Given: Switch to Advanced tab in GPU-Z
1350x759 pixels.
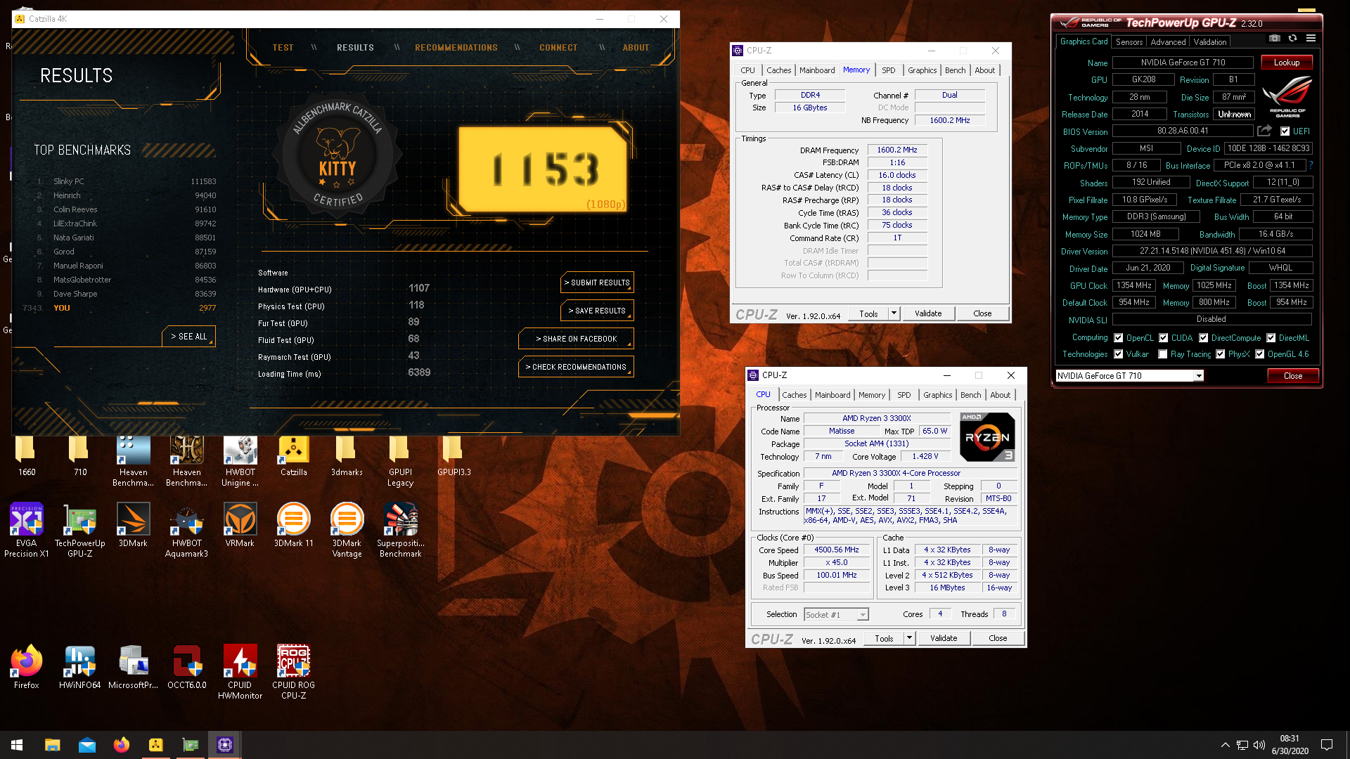Looking at the screenshot, I should click(x=1168, y=42).
